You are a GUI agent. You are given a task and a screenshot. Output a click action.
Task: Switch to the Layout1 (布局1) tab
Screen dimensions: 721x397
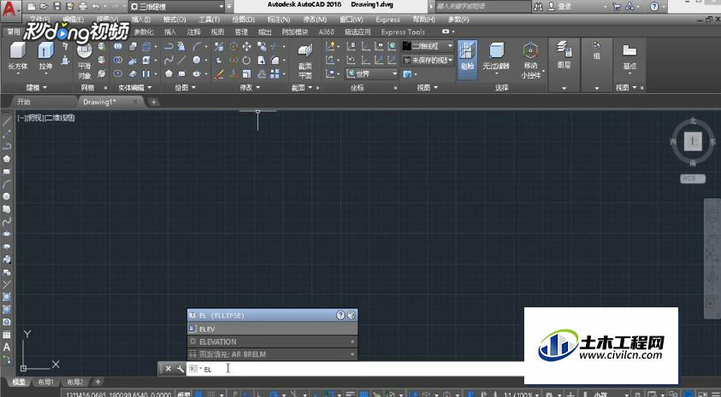click(45, 382)
